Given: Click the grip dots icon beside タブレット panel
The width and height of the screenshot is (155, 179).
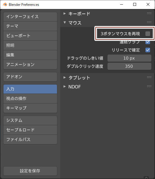Looking at the screenshot, I should click(149, 78).
